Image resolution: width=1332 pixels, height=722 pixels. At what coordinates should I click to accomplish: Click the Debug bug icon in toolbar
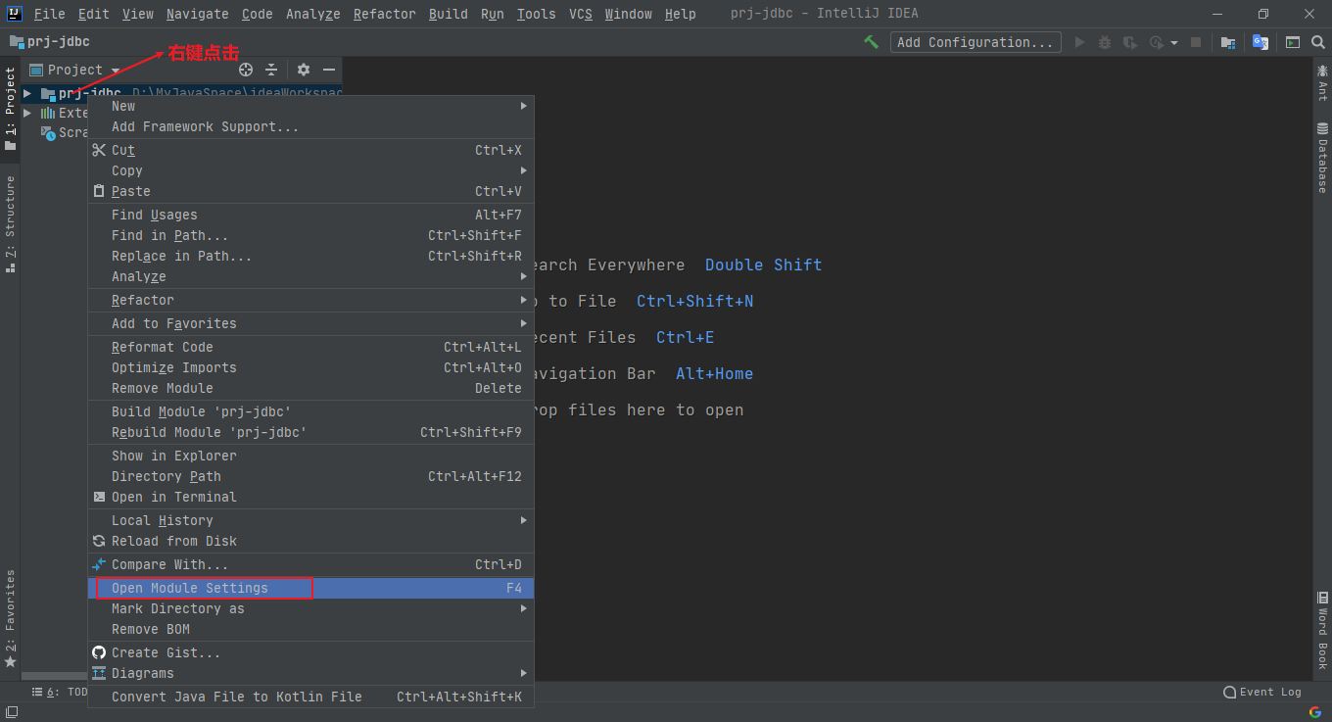[1105, 42]
